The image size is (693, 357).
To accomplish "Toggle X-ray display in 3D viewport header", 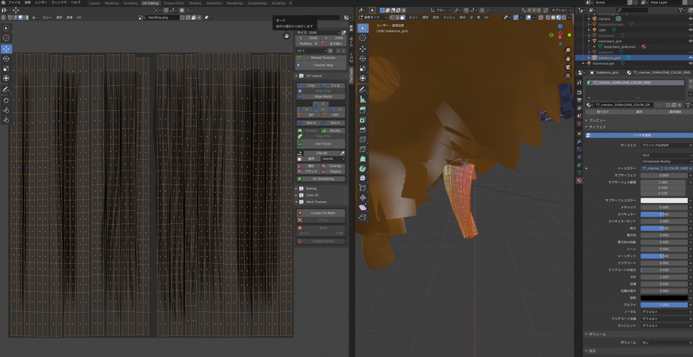I will [541, 17].
